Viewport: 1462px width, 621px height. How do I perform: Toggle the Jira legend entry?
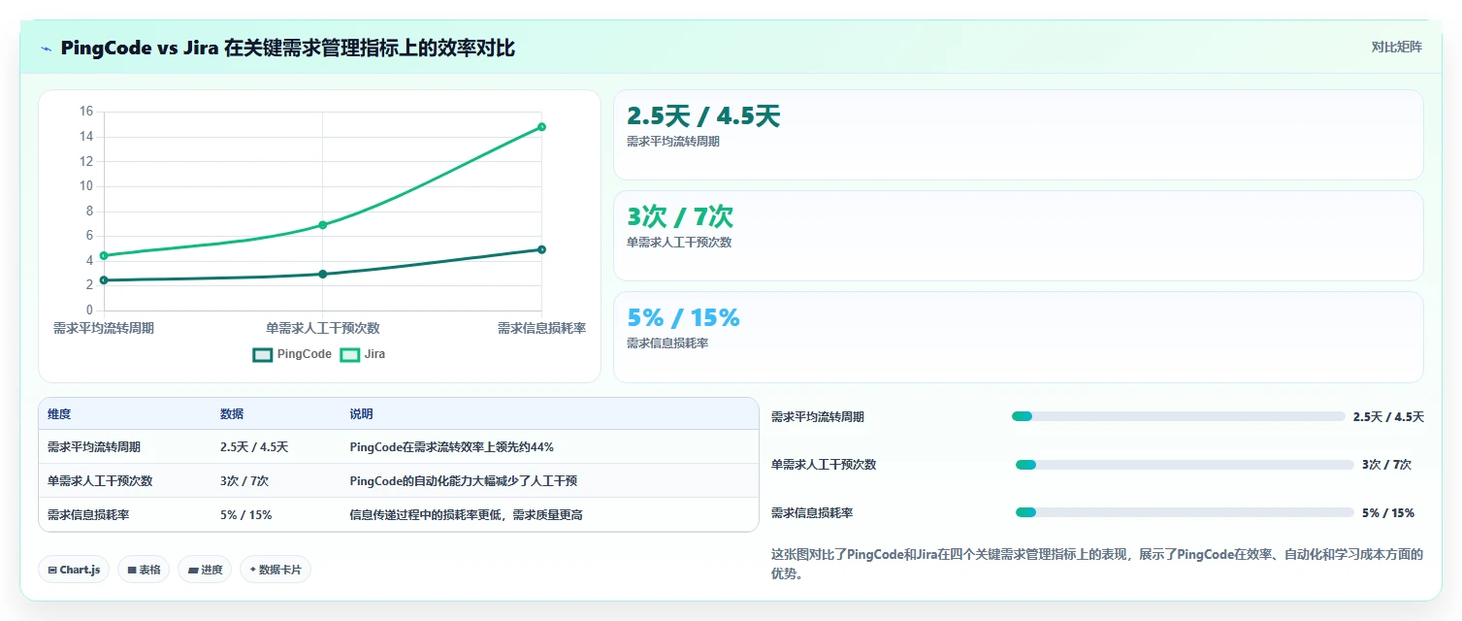(363, 354)
